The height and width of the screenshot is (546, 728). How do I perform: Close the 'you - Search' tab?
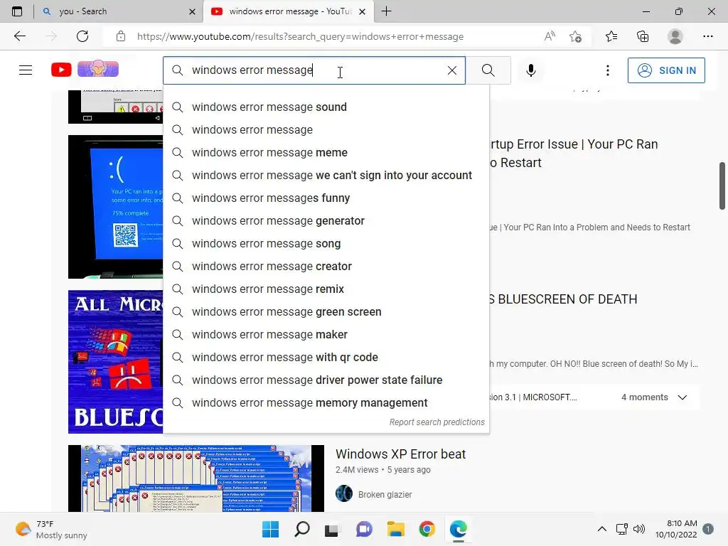click(x=192, y=11)
